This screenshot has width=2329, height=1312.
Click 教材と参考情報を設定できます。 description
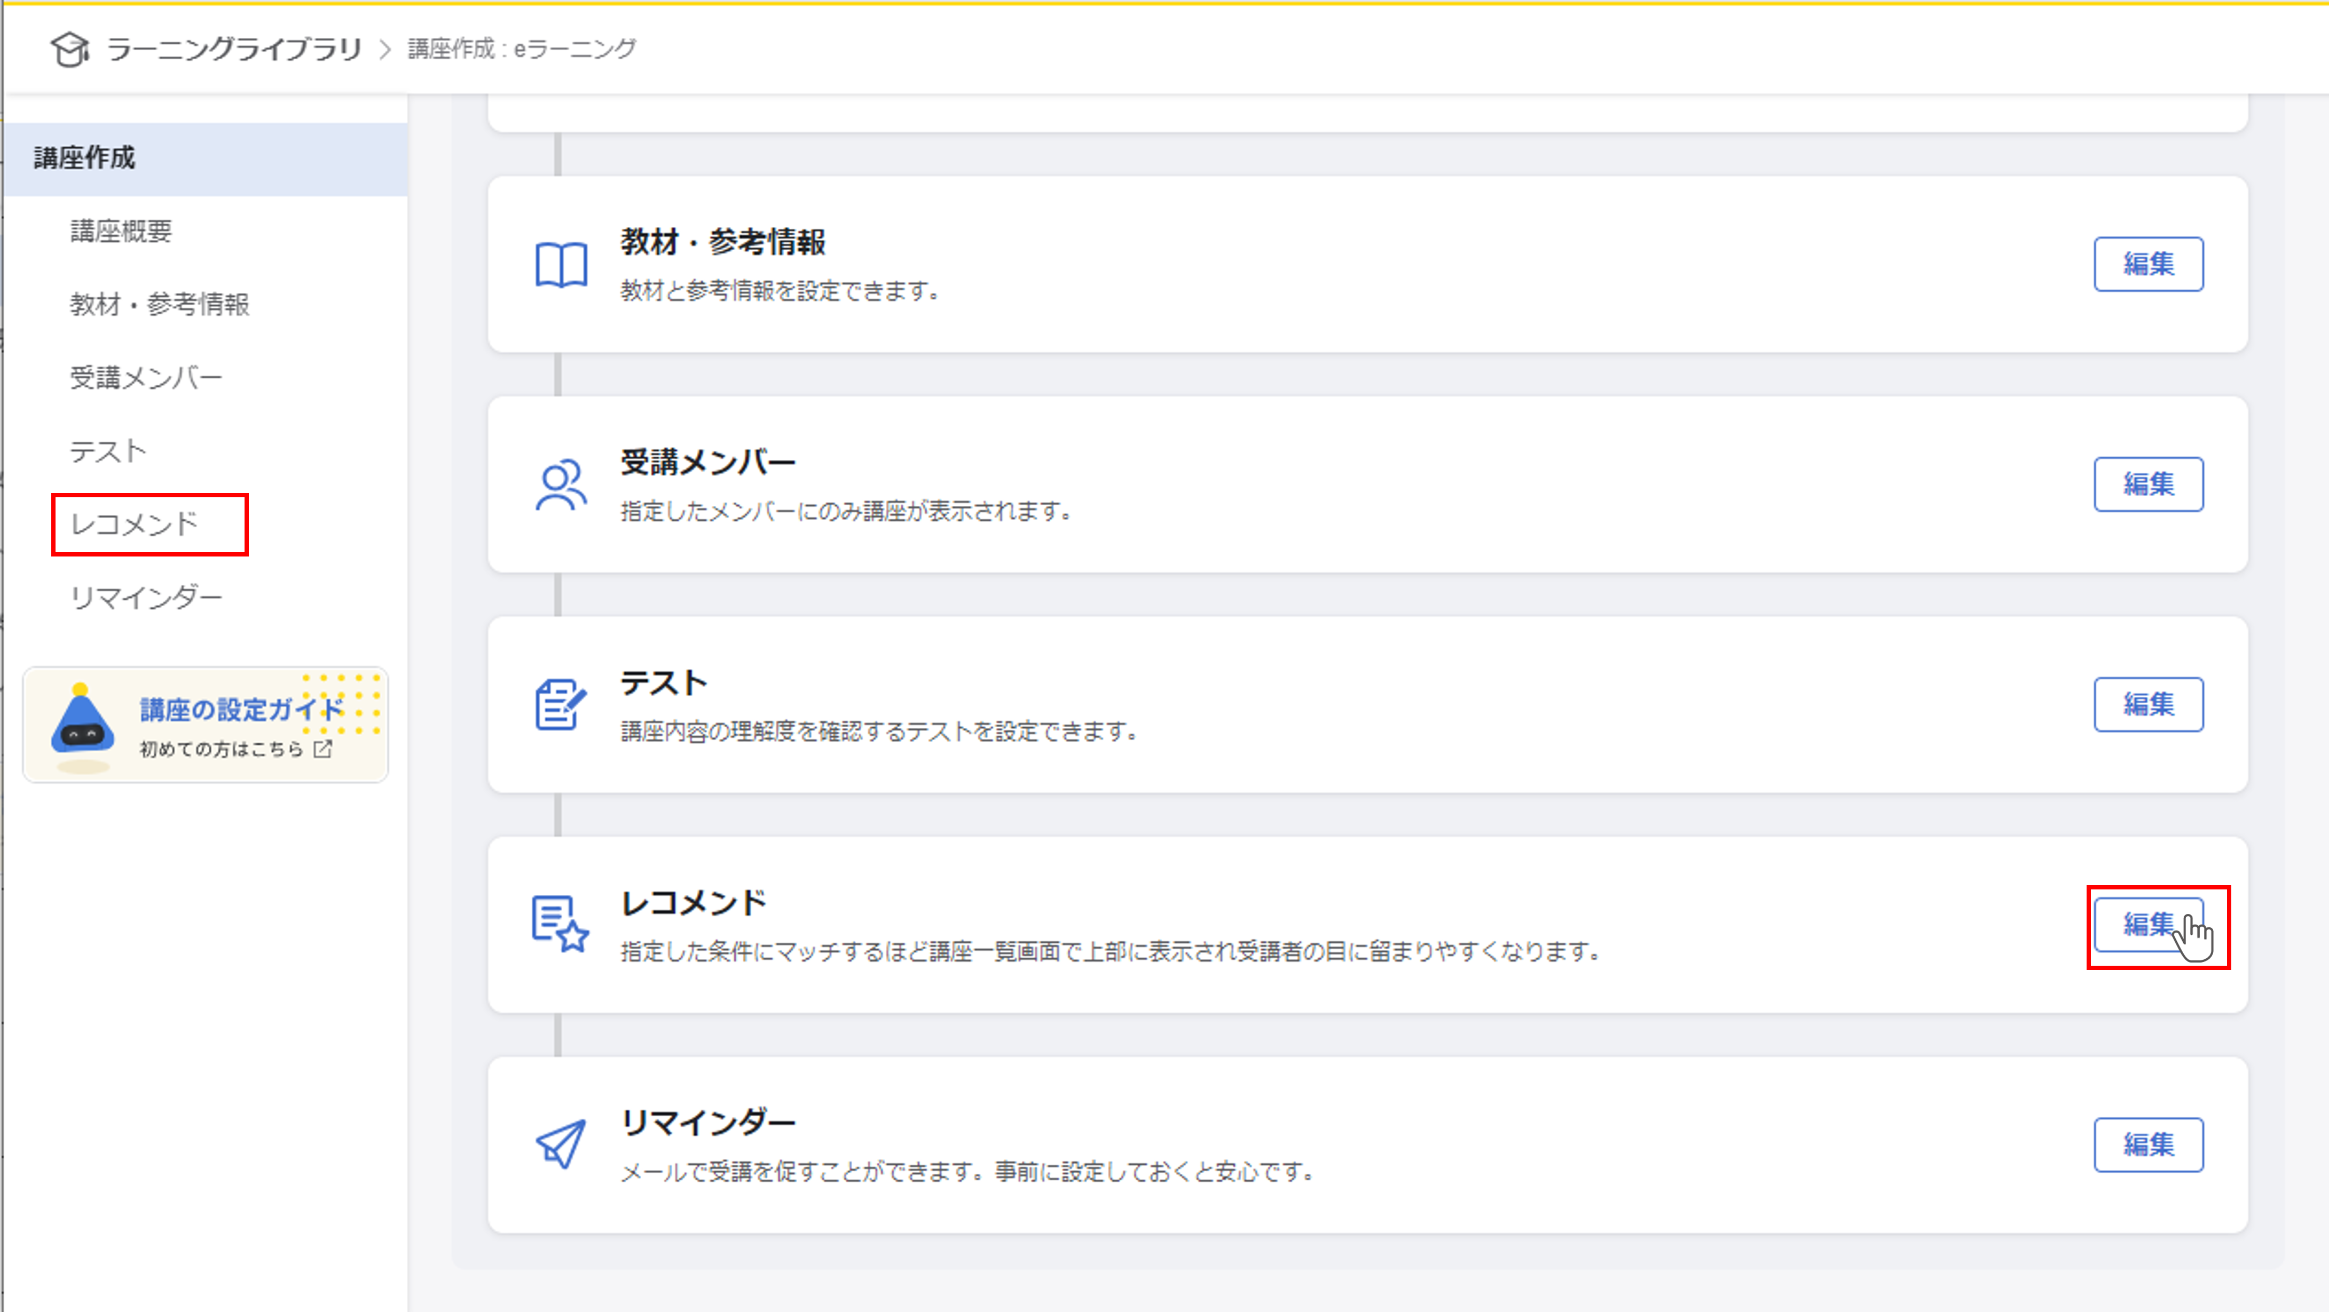pyautogui.click(x=780, y=291)
